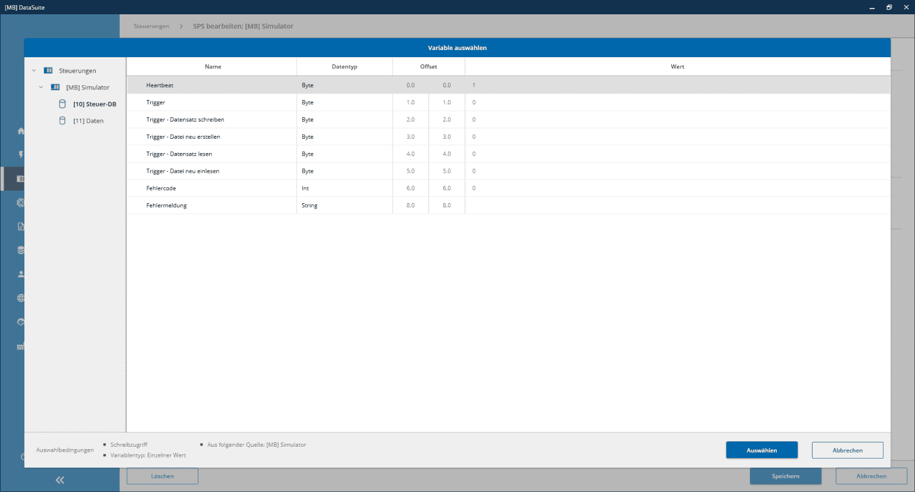
Task: Select 'Trigger - Datei neu einlesen' variable
Action: click(509, 171)
